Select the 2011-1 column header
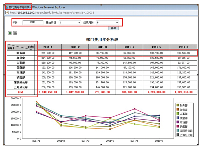203x147 pixels. [x=47, y=47]
